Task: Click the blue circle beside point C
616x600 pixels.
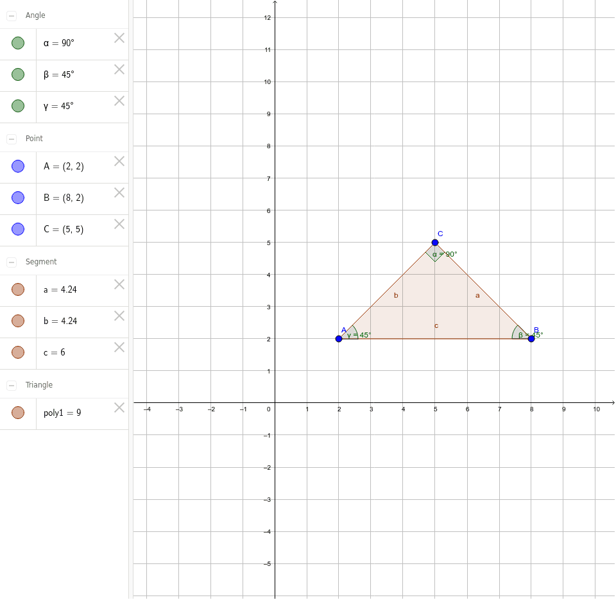Action: (17, 228)
